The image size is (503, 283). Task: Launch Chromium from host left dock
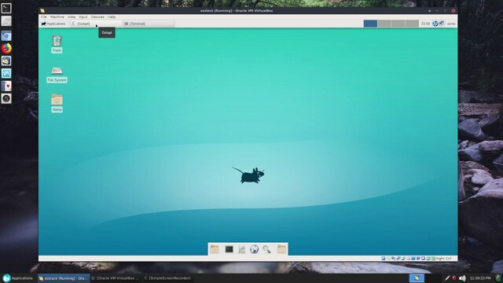tap(6, 35)
